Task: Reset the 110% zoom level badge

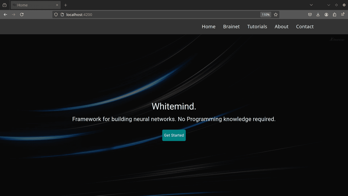Action: click(266, 15)
